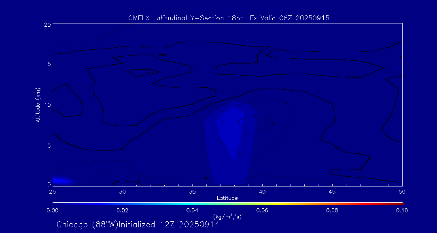Select the '15' altitude tick label
437x233 pixels.
tap(47, 64)
